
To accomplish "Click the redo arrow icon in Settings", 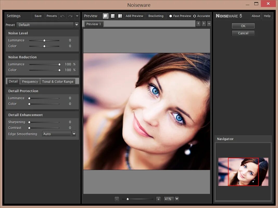I will coord(70,16).
